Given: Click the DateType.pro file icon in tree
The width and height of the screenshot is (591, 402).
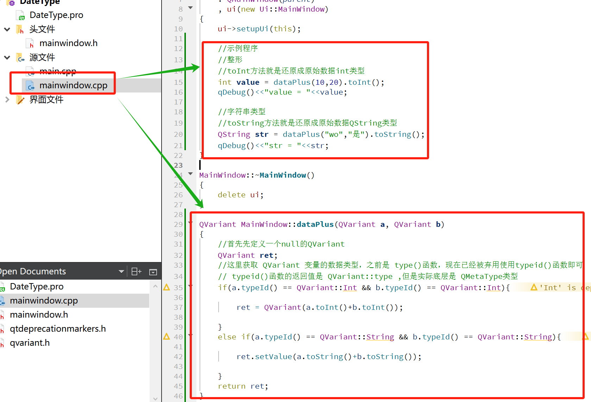Looking at the screenshot, I should coord(21,15).
